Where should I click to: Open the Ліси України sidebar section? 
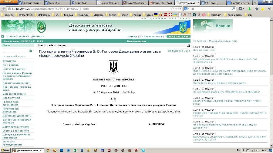coord(11,65)
